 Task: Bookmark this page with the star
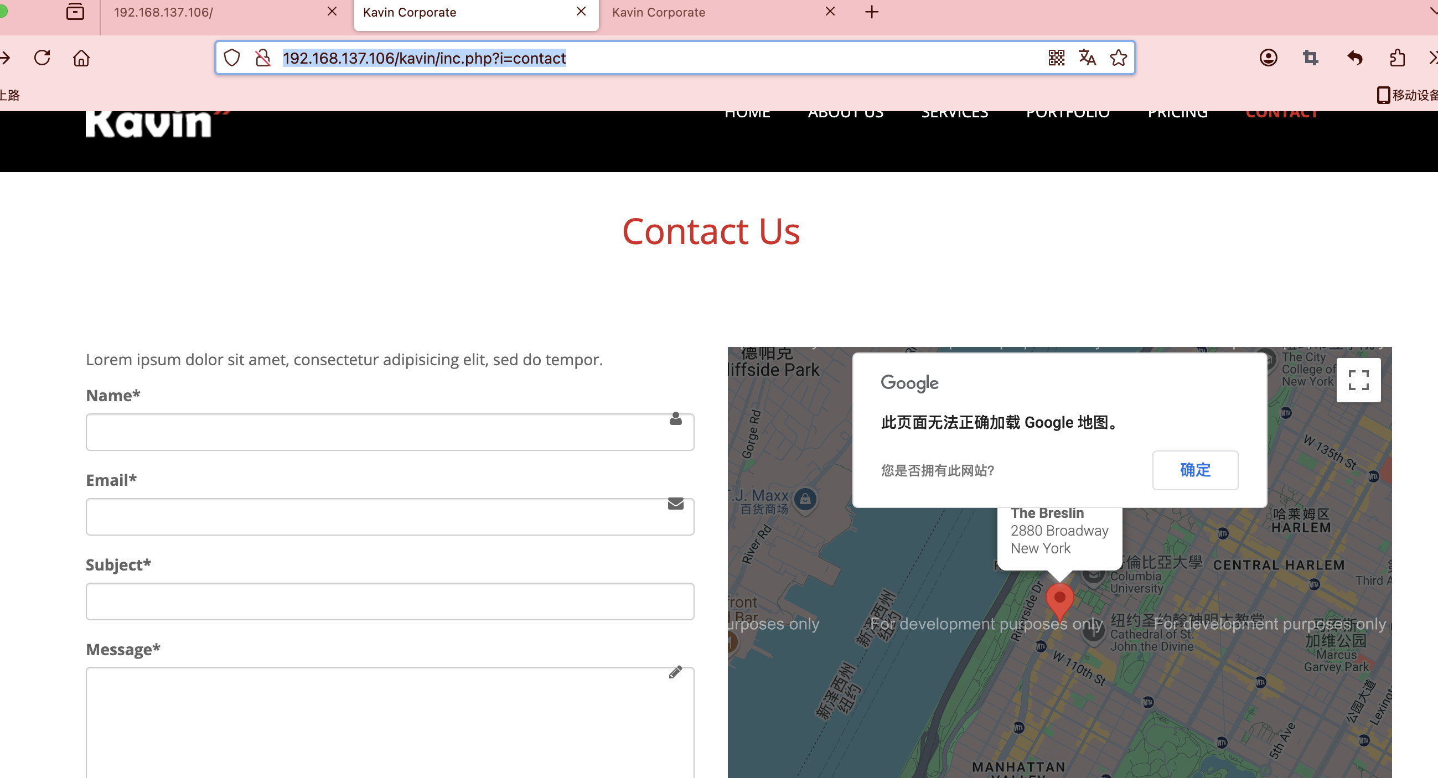1118,58
